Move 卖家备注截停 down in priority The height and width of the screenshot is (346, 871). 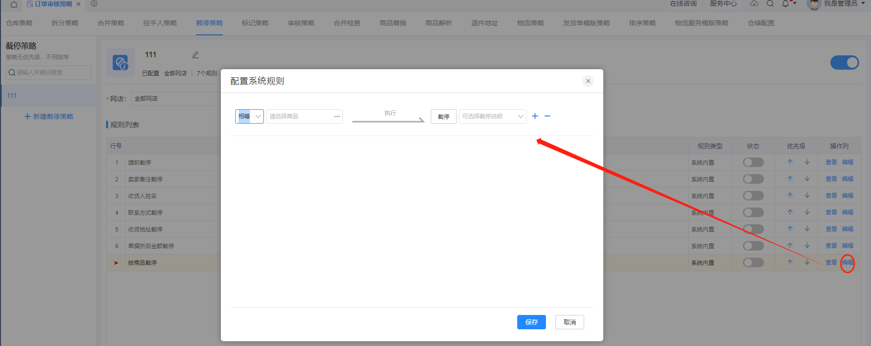pyautogui.click(x=807, y=179)
